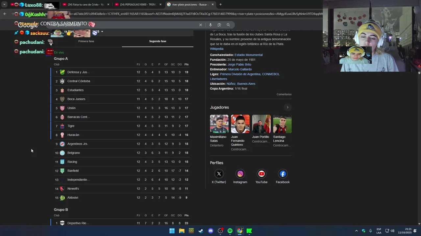This screenshot has width=421, height=236.
Task: Click the Pts column header in Grupo A
Action: pyautogui.click(x=186, y=65)
